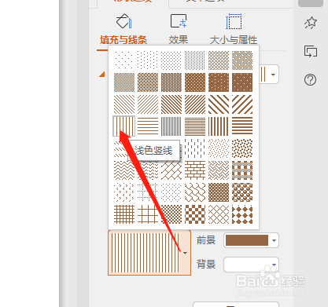Screen dimensions: 328x307
Task: Set the solid diamond pattern
Action: pyautogui.click(x=242, y=214)
